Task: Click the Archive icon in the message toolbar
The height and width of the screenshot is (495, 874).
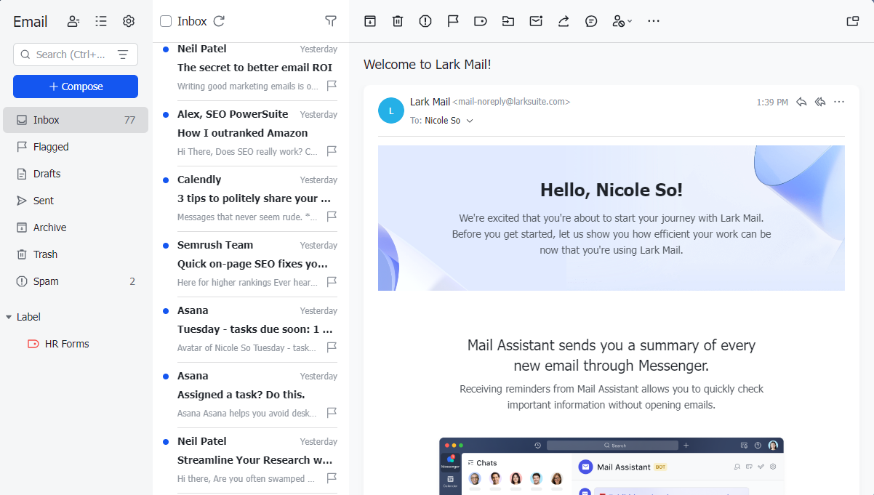Action: 370,21
